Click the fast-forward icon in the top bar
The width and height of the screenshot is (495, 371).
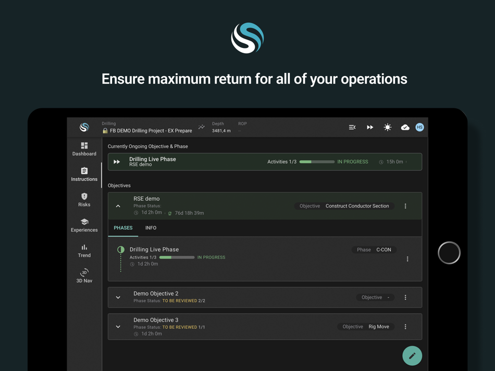pyautogui.click(x=370, y=127)
